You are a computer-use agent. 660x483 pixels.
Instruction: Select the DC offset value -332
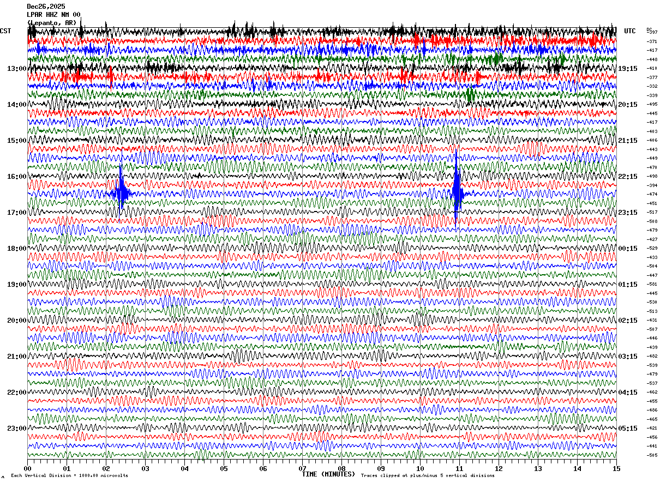pos(652,87)
